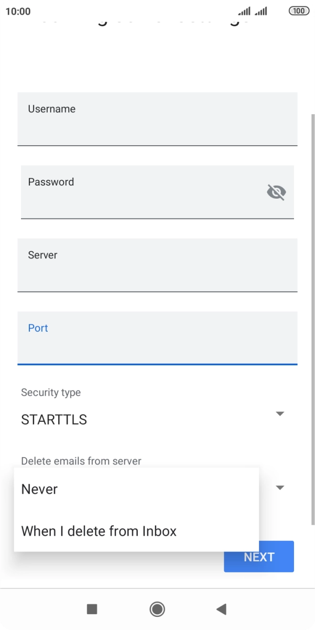Open Recent apps with the square icon
The width and height of the screenshot is (315, 630).
pos(92,609)
